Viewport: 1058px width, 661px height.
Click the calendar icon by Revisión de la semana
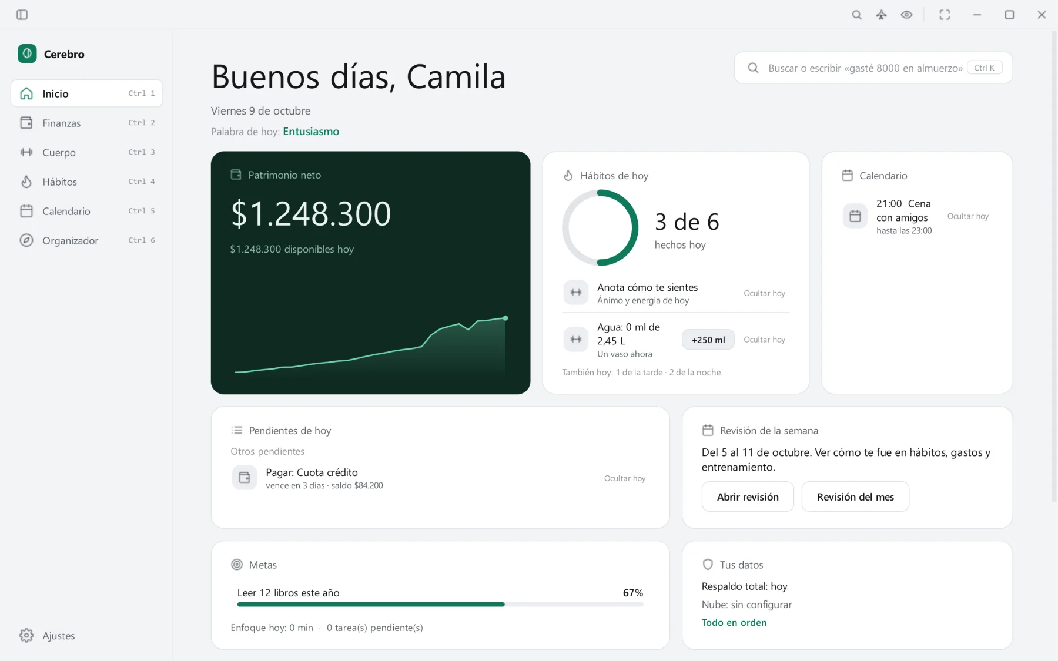click(x=708, y=430)
